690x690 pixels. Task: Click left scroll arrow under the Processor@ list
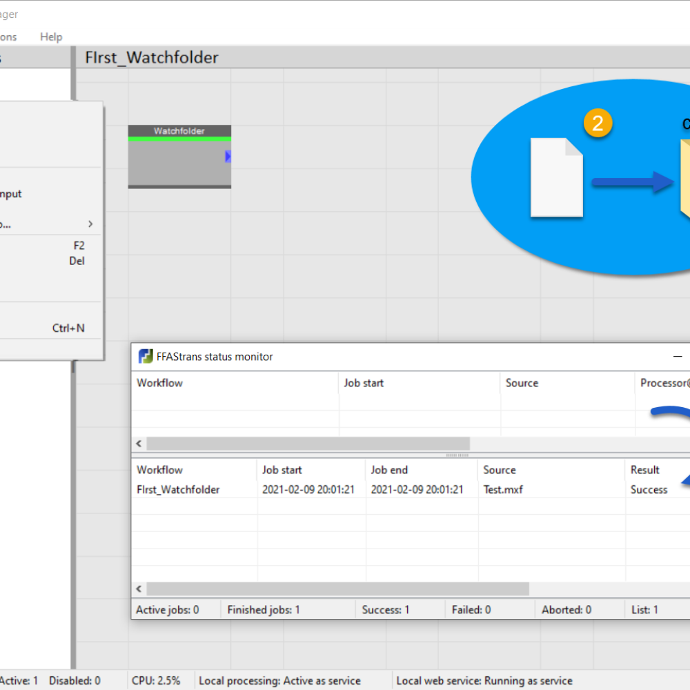pyautogui.click(x=139, y=444)
